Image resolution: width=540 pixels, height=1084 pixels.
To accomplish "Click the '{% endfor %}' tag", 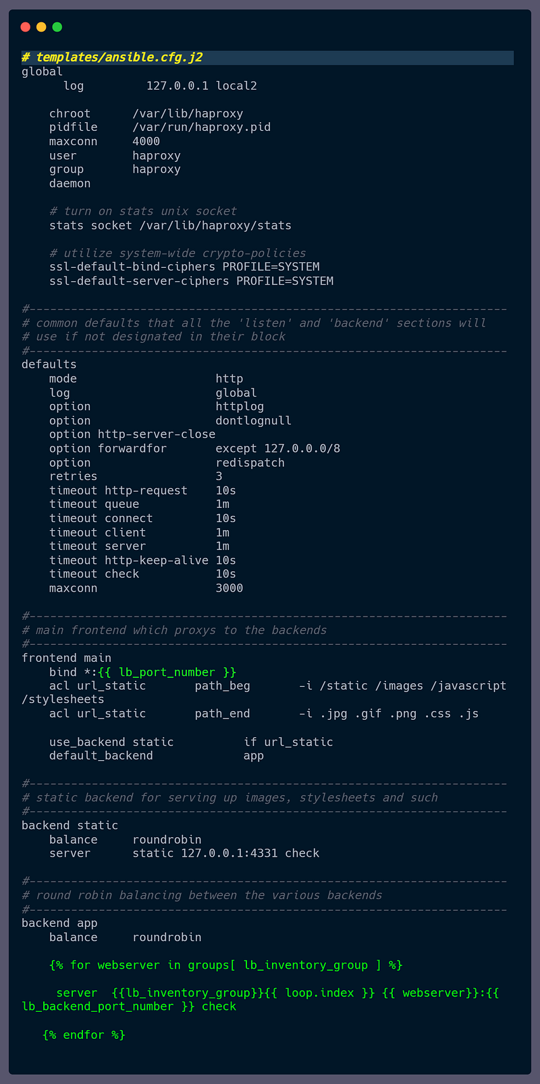I will point(84,1034).
